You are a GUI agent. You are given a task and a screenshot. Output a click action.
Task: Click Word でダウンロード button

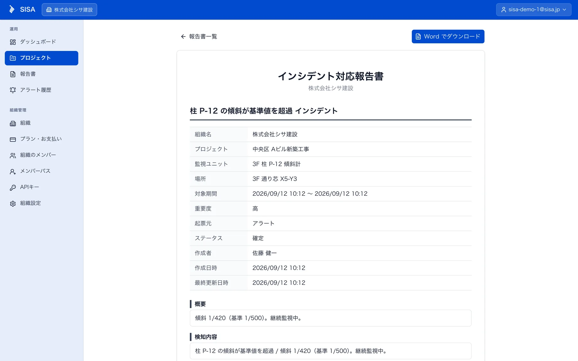click(448, 37)
